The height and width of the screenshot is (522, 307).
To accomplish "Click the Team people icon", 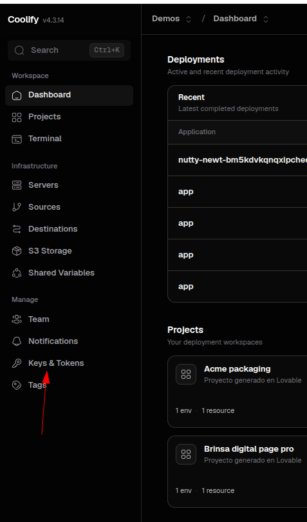I will pos(17,319).
